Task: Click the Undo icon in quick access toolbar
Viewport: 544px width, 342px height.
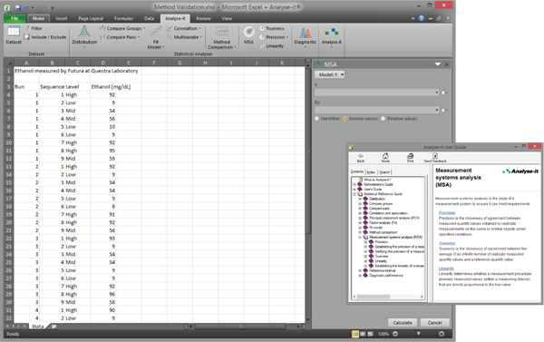Action: (x=26, y=7)
